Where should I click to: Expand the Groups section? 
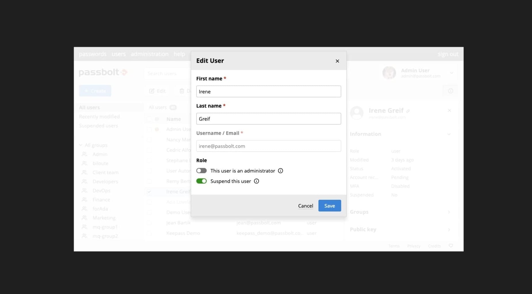(449, 212)
